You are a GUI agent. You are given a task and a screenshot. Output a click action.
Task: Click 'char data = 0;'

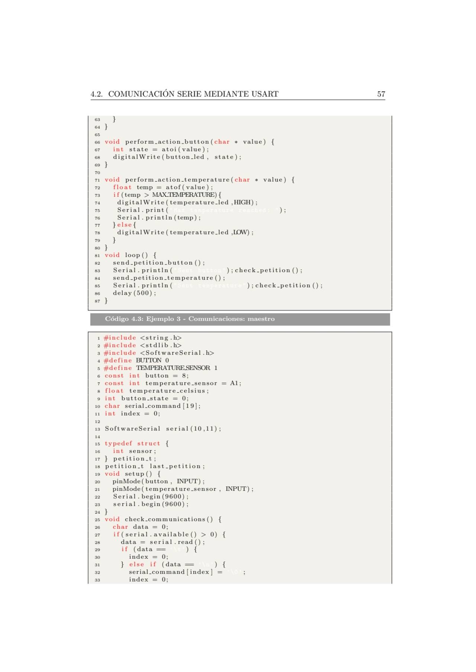click(x=141, y=527)
